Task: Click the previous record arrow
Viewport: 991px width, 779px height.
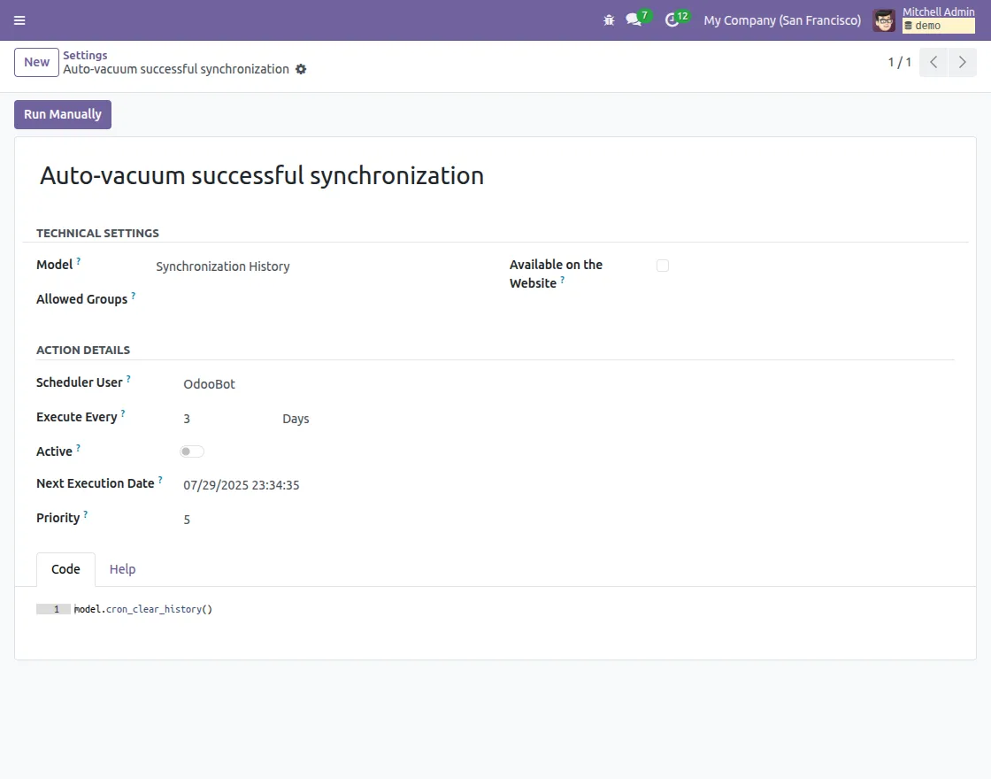Action: pyautogui.click(x=933, y=62)
